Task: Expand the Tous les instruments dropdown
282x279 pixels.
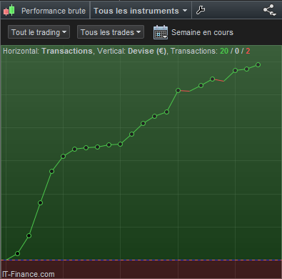Action: [141, 11]
